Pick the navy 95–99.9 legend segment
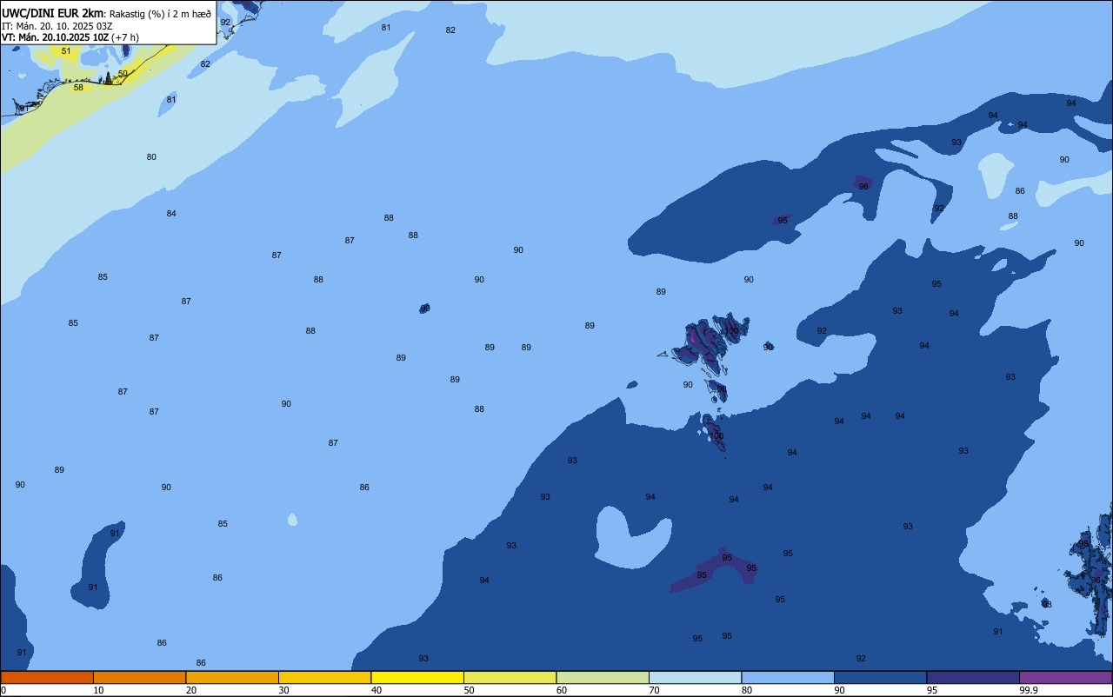 click(x=973, y=677)
